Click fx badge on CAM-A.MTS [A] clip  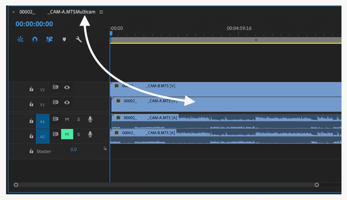click(x=118, y=118)
